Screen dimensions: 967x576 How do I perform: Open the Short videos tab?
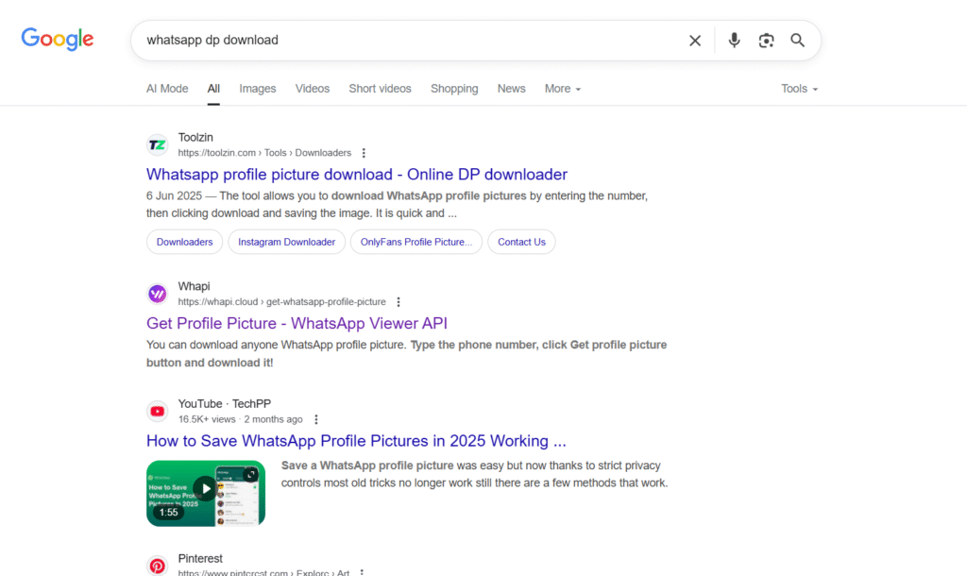pos(380,89)
